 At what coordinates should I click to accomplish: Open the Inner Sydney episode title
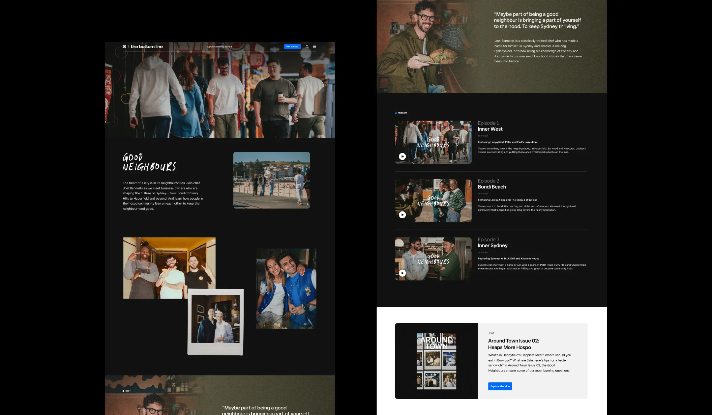492,245
